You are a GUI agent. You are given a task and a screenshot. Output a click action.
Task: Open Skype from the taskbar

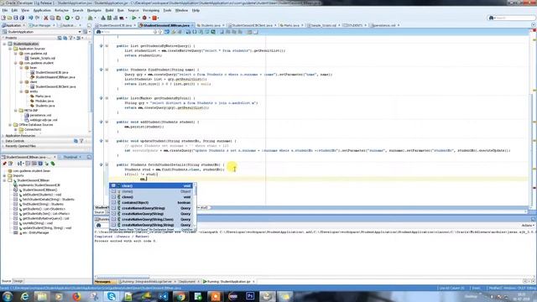tap(112, 296)
